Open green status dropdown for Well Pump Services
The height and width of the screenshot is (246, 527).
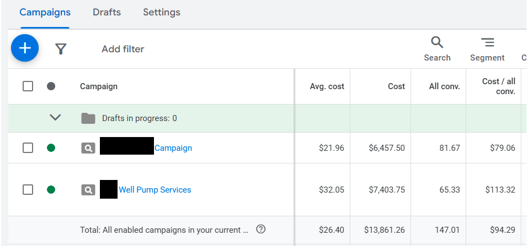click(51, 190)
